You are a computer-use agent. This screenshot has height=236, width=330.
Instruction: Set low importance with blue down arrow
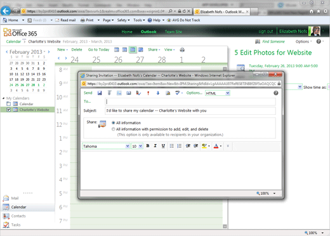158,93
